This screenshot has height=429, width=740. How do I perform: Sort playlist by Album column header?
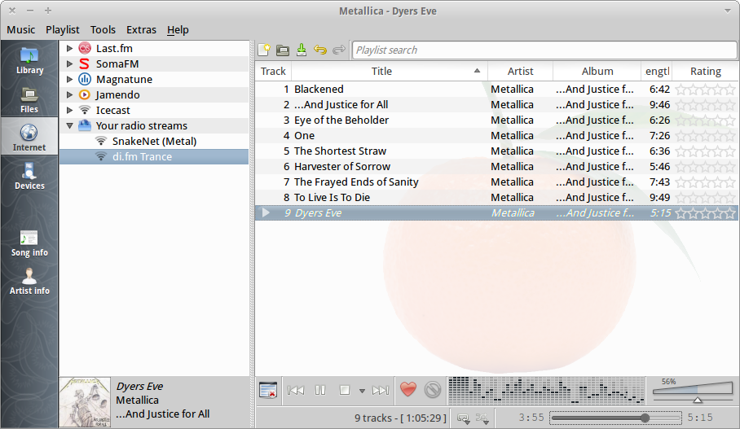tap(597, 71)
